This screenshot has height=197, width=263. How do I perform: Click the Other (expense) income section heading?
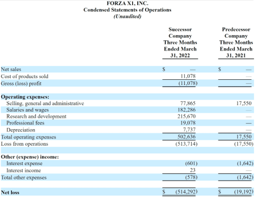30,157
